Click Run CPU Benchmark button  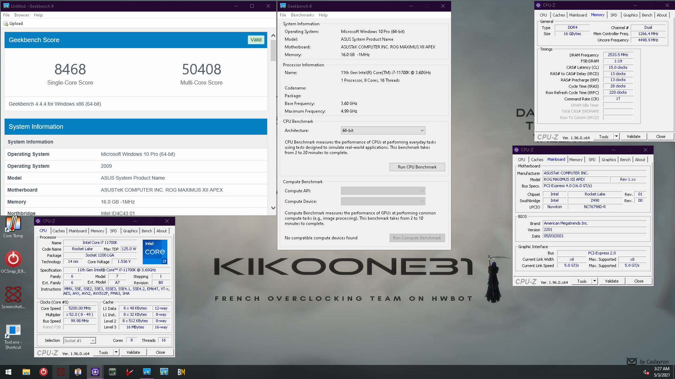pyautogui.click(x=417, y=167)
